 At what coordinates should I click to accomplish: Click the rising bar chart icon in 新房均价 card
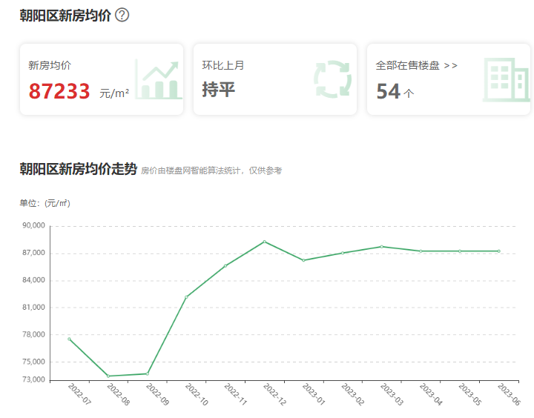(x=158, y=79)
